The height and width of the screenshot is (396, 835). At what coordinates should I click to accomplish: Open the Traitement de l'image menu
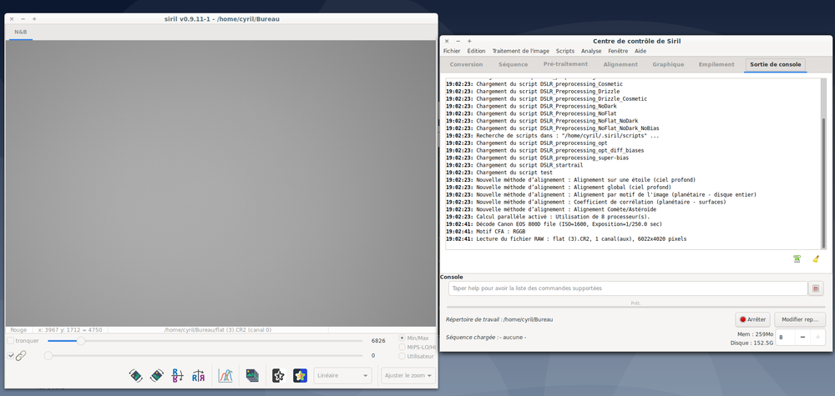click(520, 51)
